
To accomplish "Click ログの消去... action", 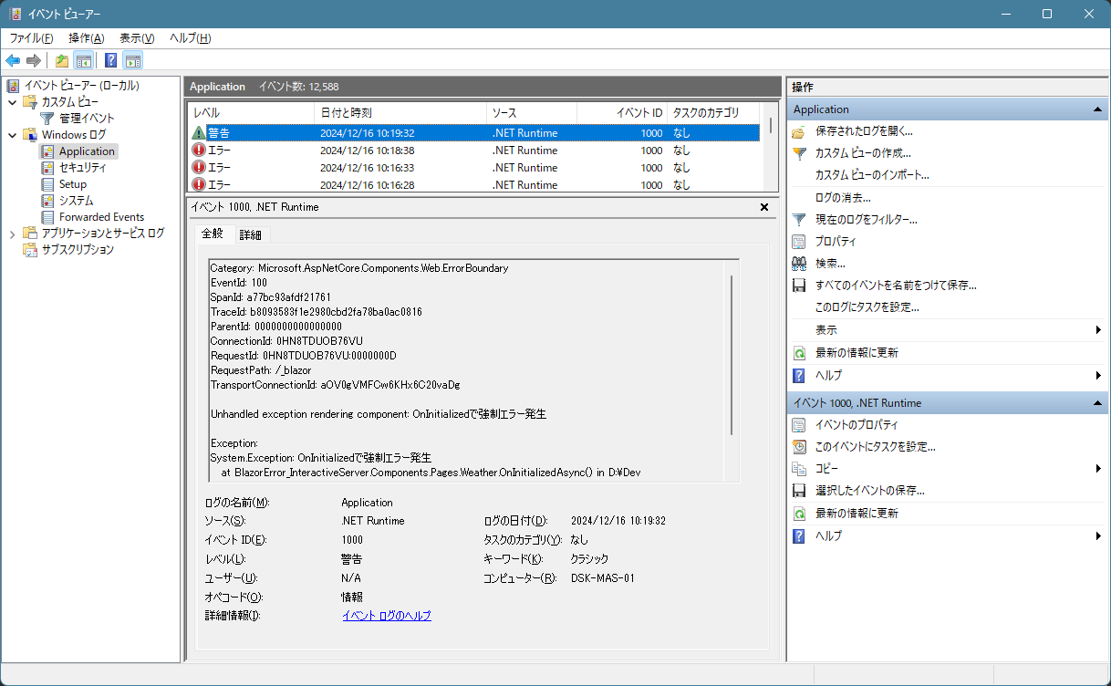I will (843, 197).
